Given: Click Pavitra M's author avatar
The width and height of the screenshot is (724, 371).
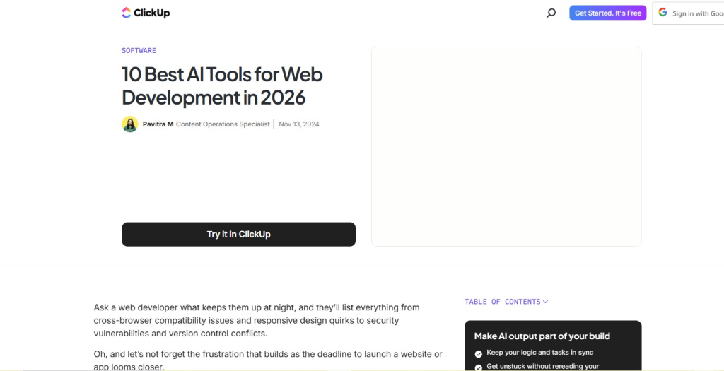Looking at the screenshot, I should click(x=130, y=124).
